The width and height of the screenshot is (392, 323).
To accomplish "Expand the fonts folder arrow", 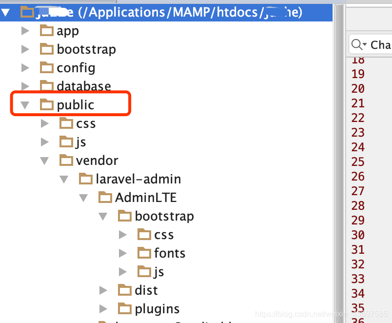I will coord(122,253).
